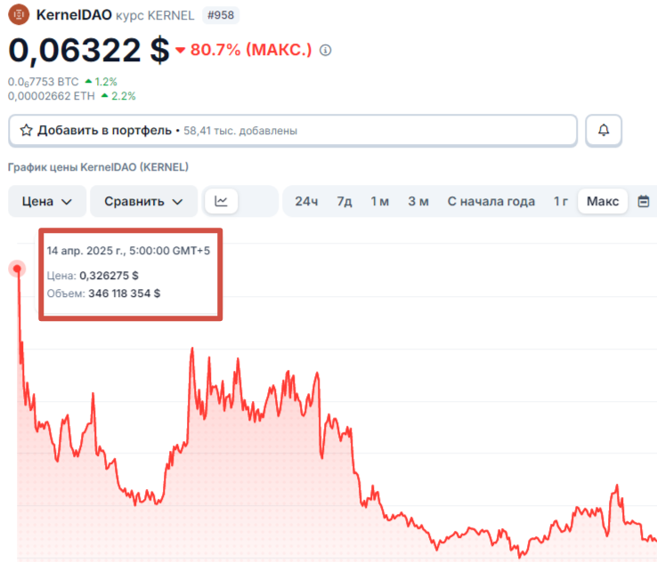Viewport: 657px width, 562px height.
Task: Open the Сравнить dropdown
Action: point(143,201)
